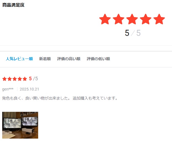
Task: Sort reviews by 評価の高い順
Action: point(69,59)
